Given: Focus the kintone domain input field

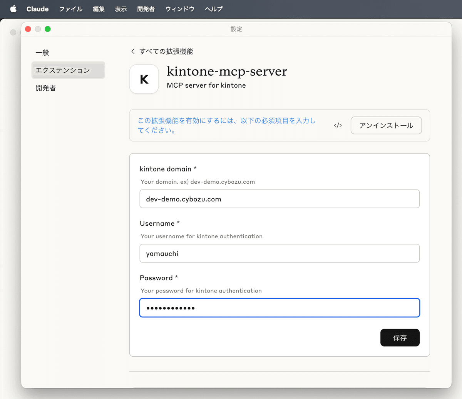Looking at the screenshot, I should (280, 199).
